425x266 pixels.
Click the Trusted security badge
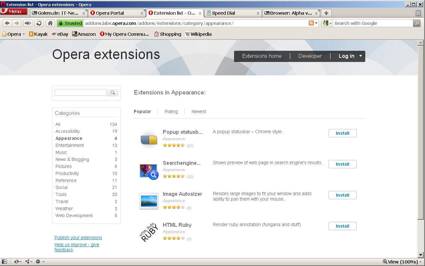point(70,23)
